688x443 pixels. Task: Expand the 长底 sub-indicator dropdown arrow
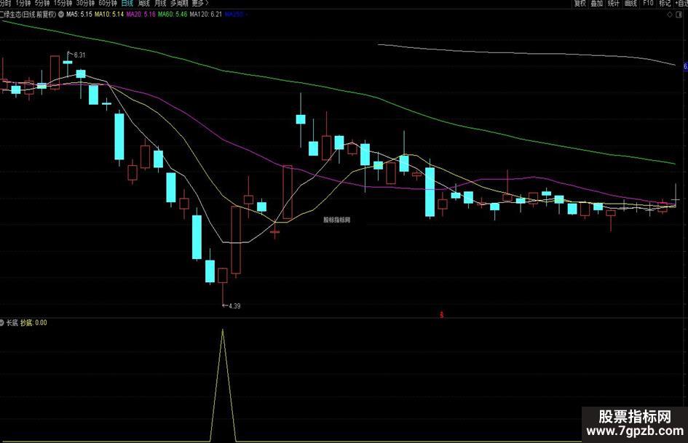1,323
